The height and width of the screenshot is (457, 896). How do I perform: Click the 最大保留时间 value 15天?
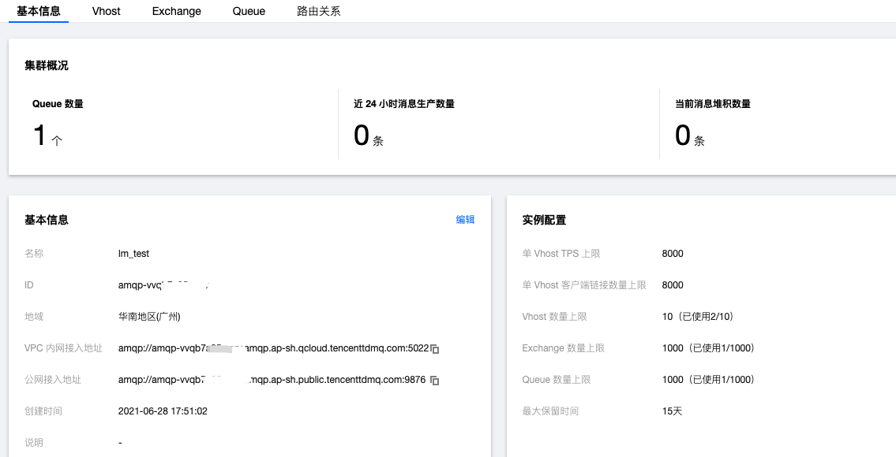tap(672, 411)
